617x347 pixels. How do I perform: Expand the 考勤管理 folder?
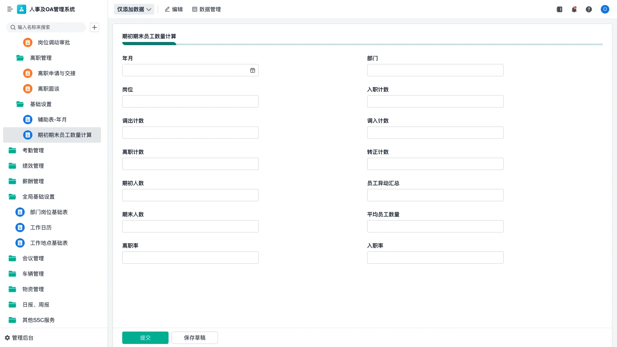[x=33, y=150]
